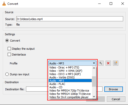
Task: Click profile list scroll down arrow
Action: click(94, 97)
